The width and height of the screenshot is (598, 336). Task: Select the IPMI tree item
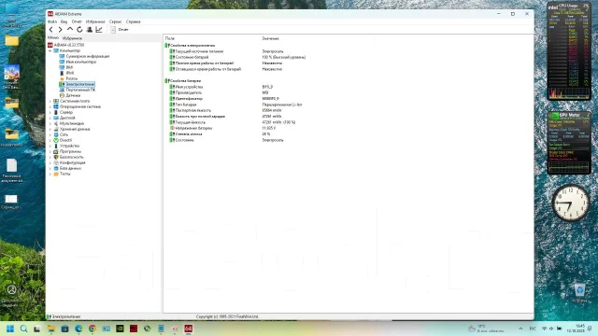70,73
